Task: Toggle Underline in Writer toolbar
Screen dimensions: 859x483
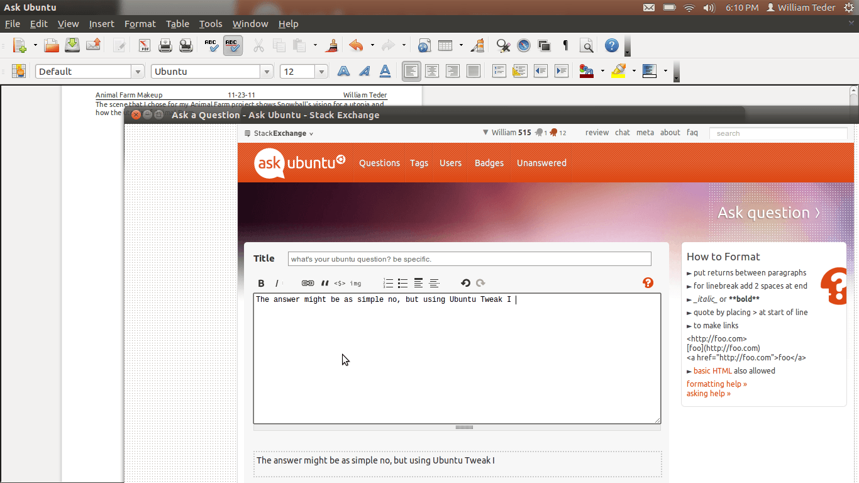Action: pos(385,71)
